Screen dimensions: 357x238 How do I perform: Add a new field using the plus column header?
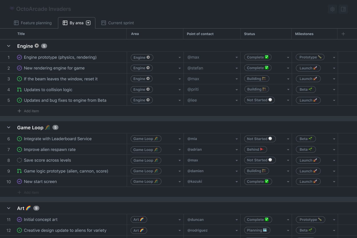(x=343, y=33)
